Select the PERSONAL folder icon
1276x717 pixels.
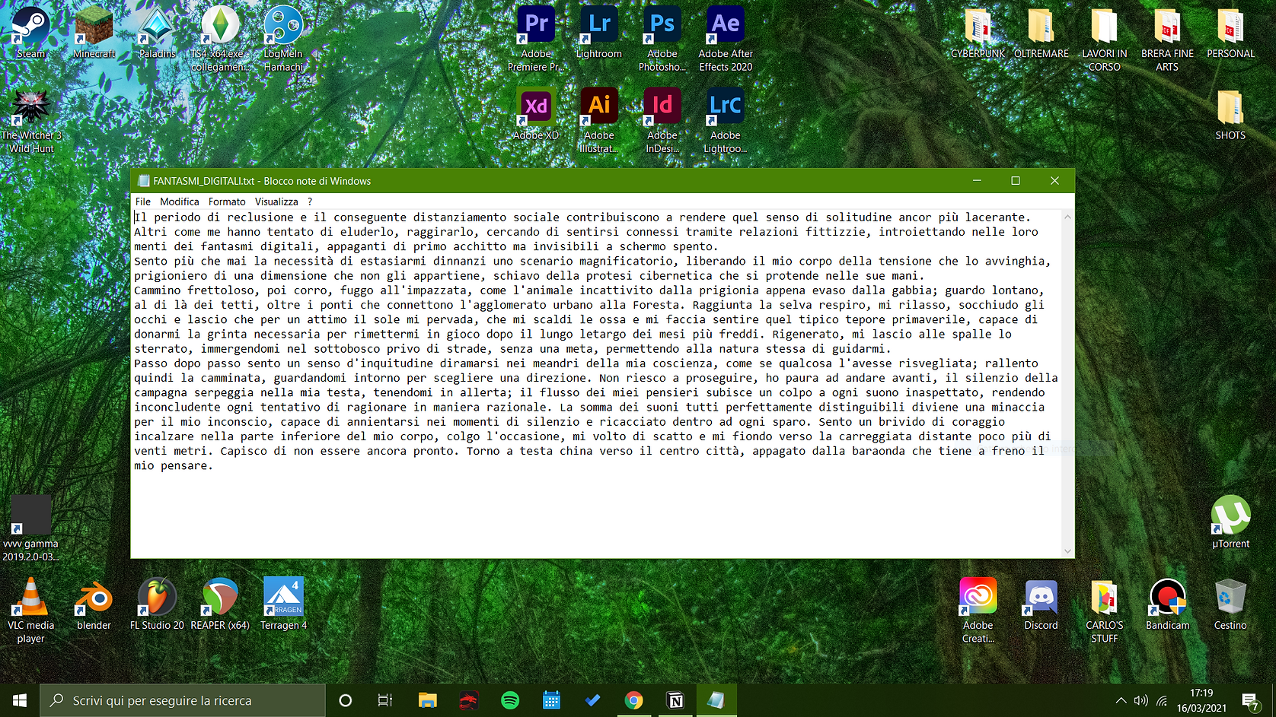[1230, 33]
